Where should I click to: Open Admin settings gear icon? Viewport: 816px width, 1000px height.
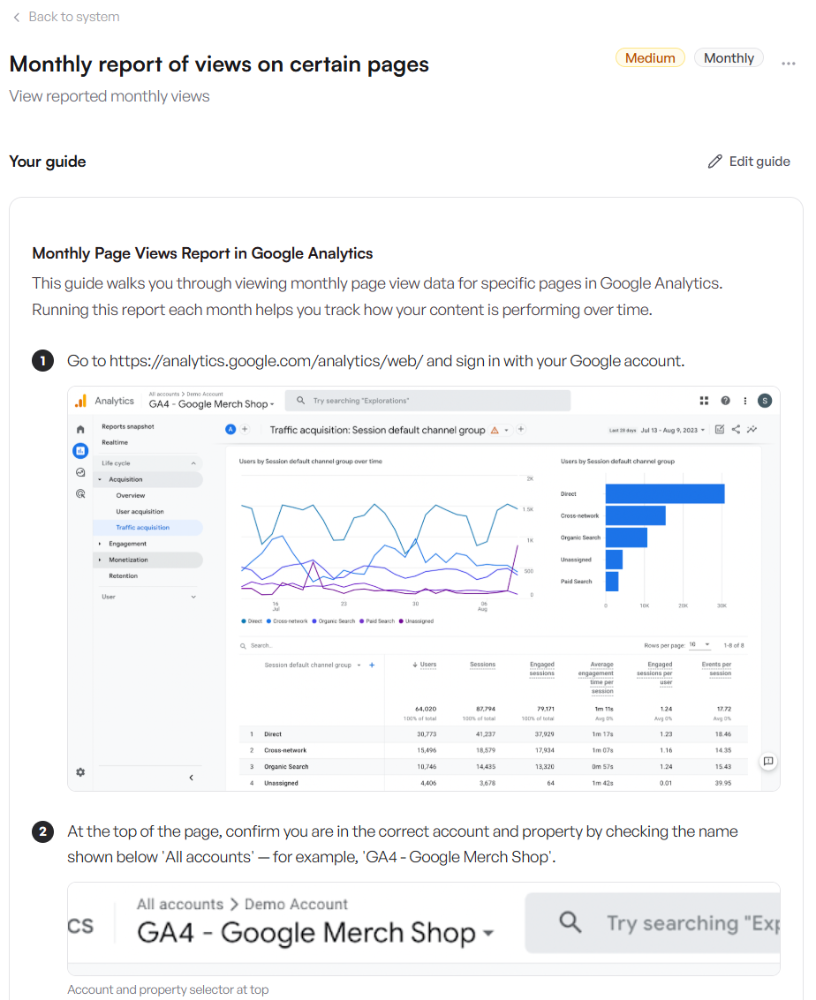pos(80,772)
